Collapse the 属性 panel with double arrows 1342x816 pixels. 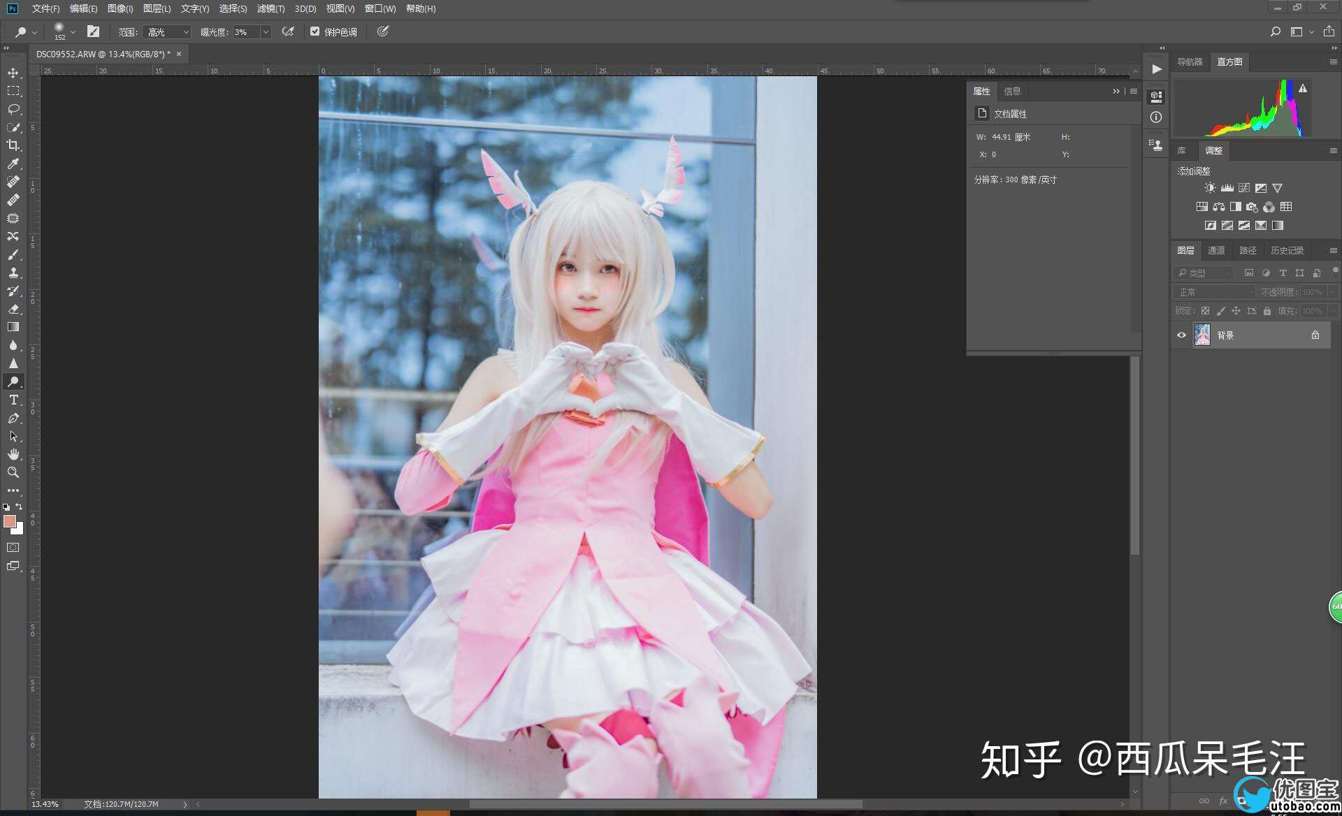pyautogui.click(x=1116, y=92)
